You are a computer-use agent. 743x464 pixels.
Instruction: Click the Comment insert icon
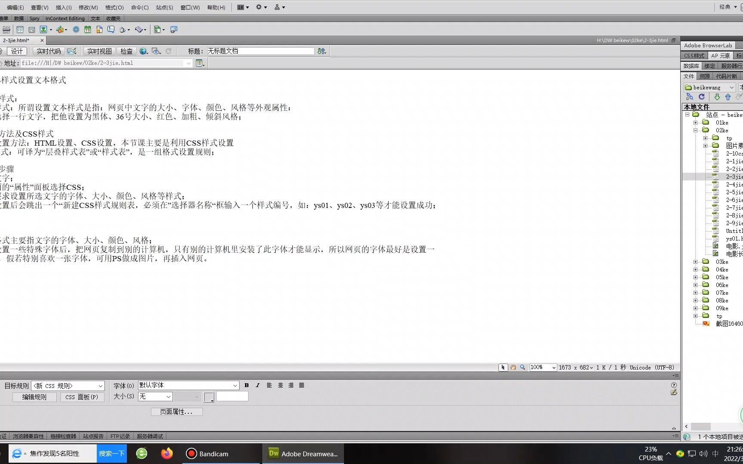pyautogui.click(x=111, y=30)
